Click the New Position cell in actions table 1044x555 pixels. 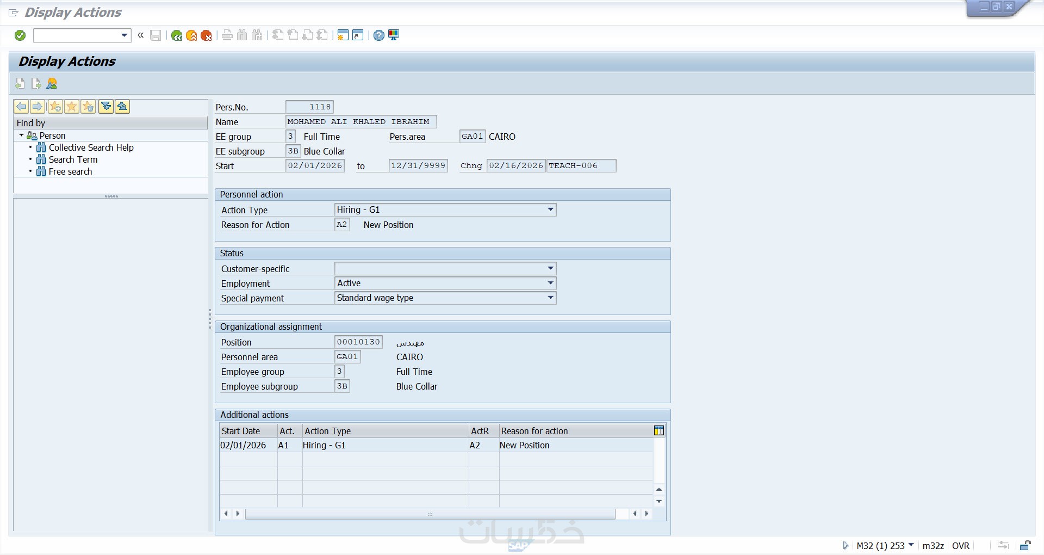[x=576, y=445]
